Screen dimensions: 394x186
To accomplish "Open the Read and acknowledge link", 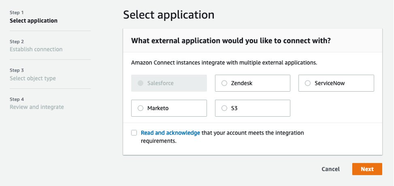I will tap(170, 133).
